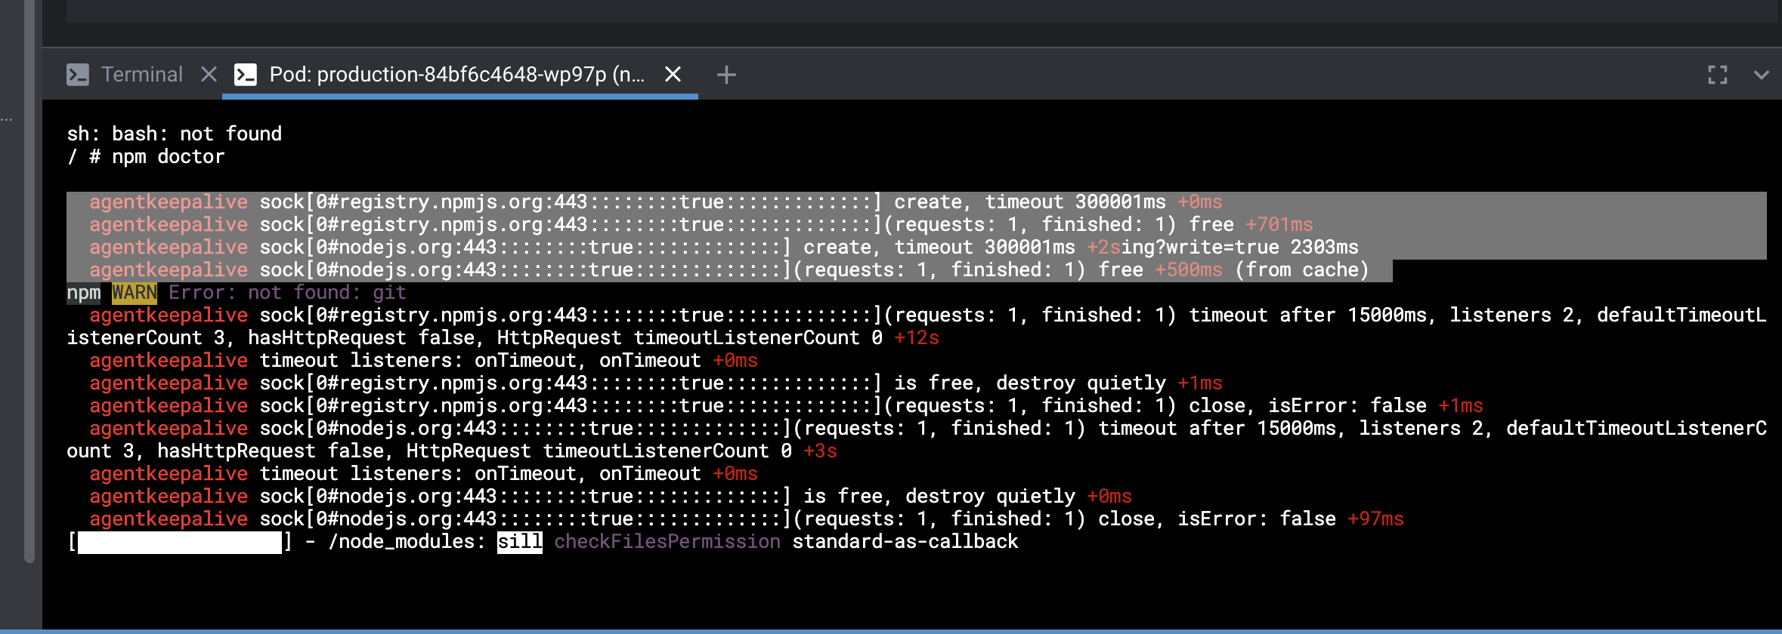The image size is (1782, 634).
Task: Maximize the terminal panel to fullscreen
Action: 1717,75
